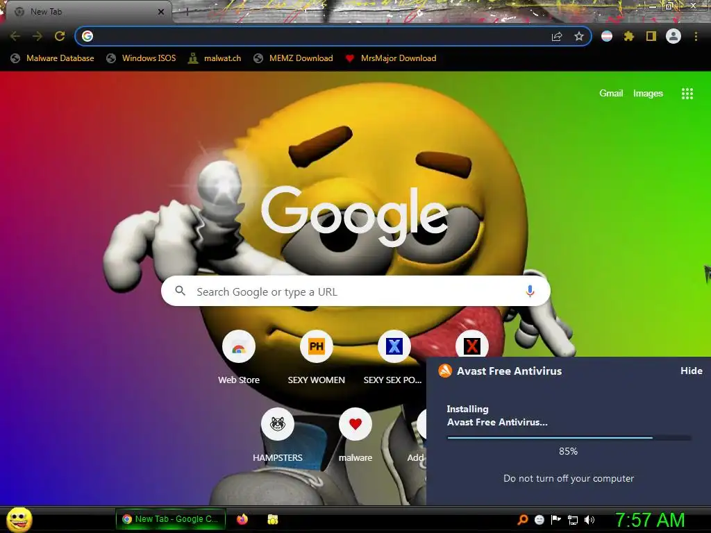
Task: Open the MEMZ Download bookmark
Action: point(294,58)
